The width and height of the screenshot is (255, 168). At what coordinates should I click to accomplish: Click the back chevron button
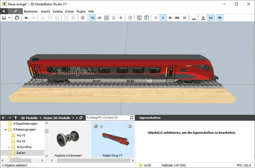click(4, 11)
